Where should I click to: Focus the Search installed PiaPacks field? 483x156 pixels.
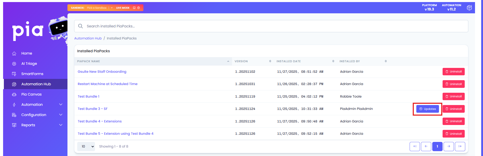[271, 26]
